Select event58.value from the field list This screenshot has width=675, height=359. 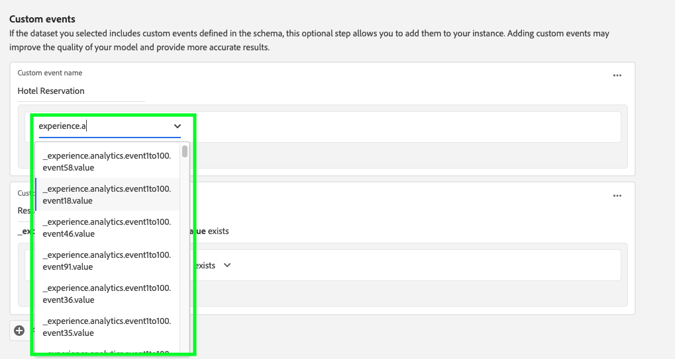pyautogui.click(x=107, y=161)
